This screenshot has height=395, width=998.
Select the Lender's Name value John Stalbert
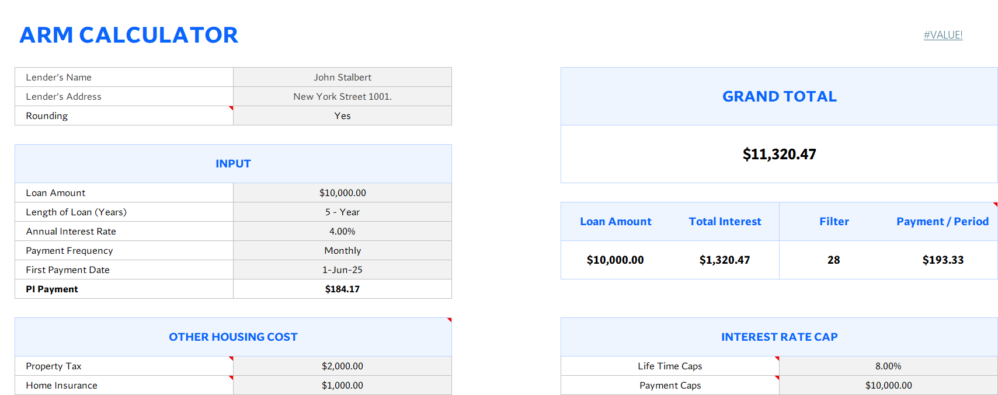[x=342, y=77]
